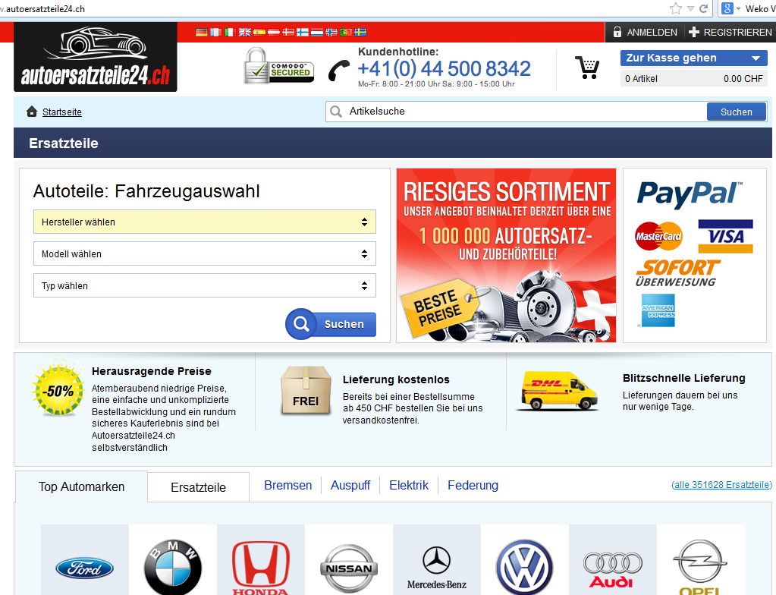Click the vehicle selection Suchen button

[x=331, y=324]
